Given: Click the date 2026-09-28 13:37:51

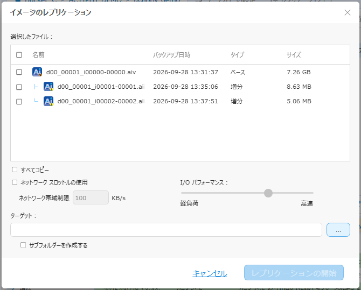Looking at the screenshot, I should click(x=185, y=101).
